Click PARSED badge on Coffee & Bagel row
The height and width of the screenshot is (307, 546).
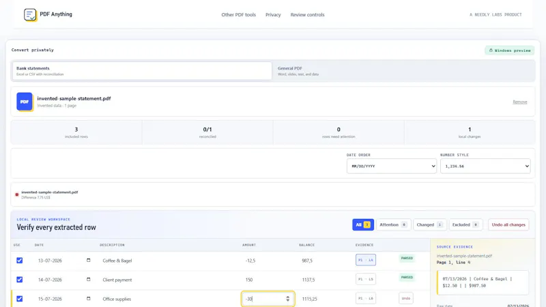[407, 259]
